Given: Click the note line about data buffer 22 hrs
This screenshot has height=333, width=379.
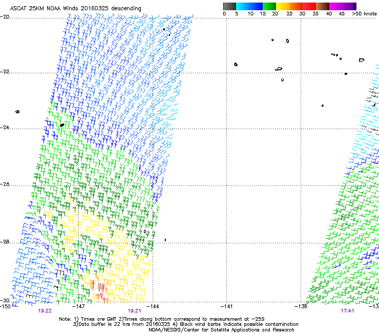Looking at the screenshot, I should click(x=185, y=324).
